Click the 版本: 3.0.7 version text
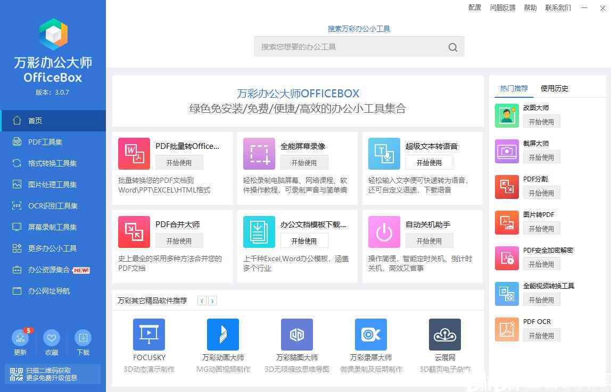This screenshot has width=611, height=392. (53, 92)
